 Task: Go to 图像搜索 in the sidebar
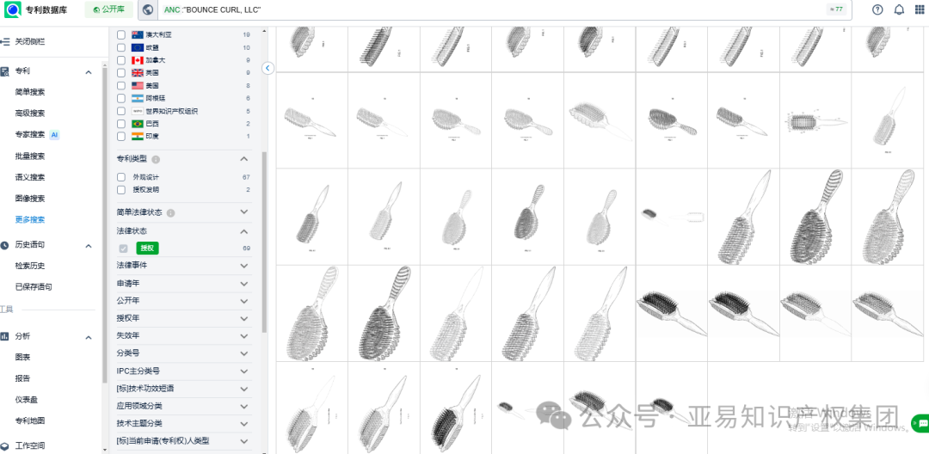point(30,199)
